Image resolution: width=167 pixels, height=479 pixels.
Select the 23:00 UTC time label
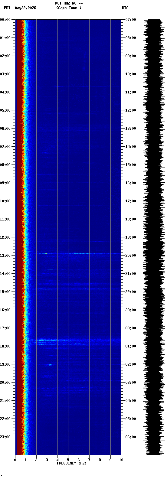pyautogui.click(x=131, y=310)
